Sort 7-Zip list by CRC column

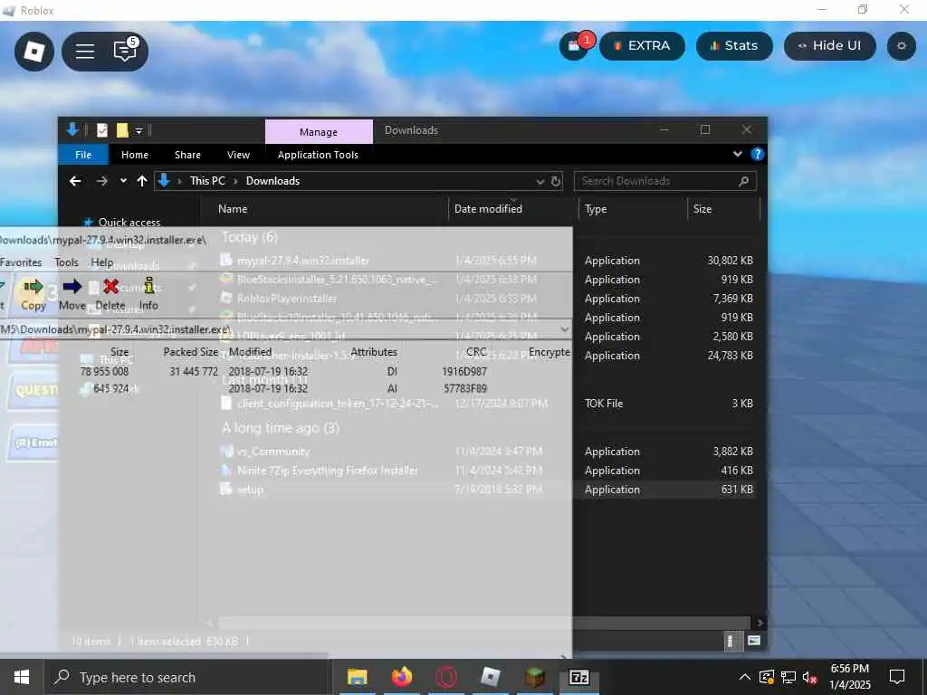point(476,352)
